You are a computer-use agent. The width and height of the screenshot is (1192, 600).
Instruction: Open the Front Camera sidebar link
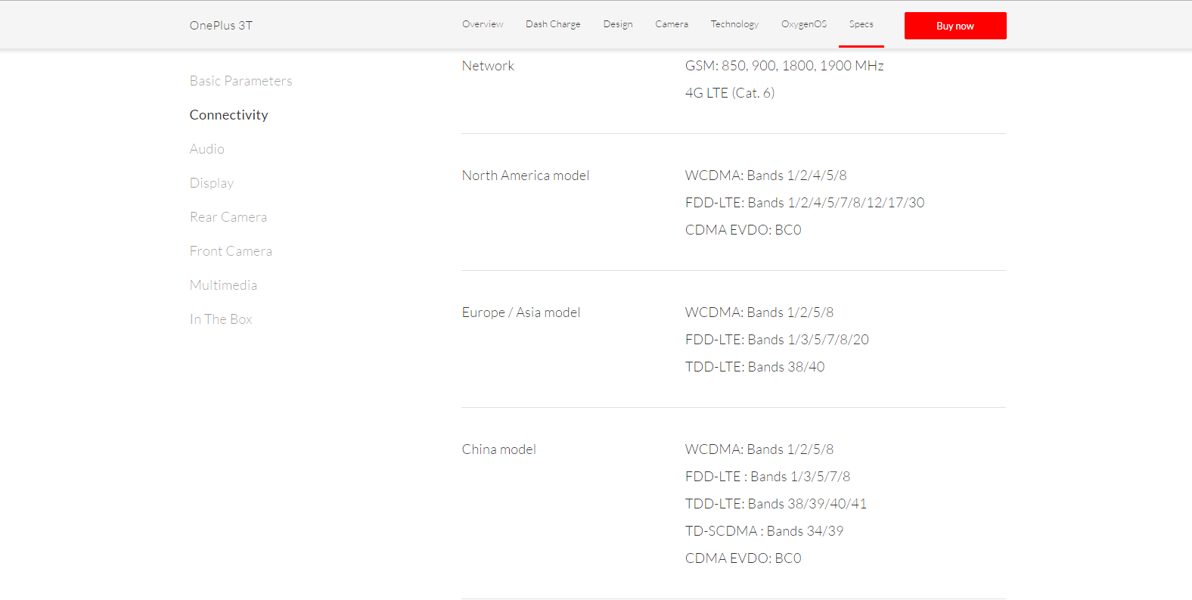[231, 251]
